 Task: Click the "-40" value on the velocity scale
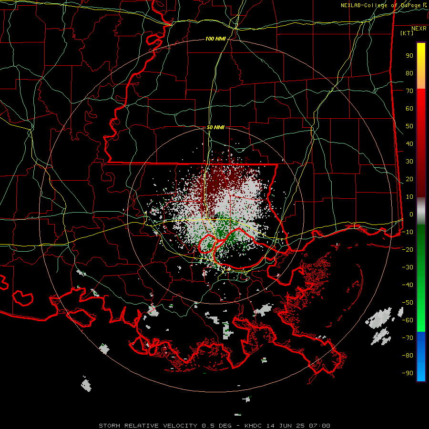click(x=408, y=285)
